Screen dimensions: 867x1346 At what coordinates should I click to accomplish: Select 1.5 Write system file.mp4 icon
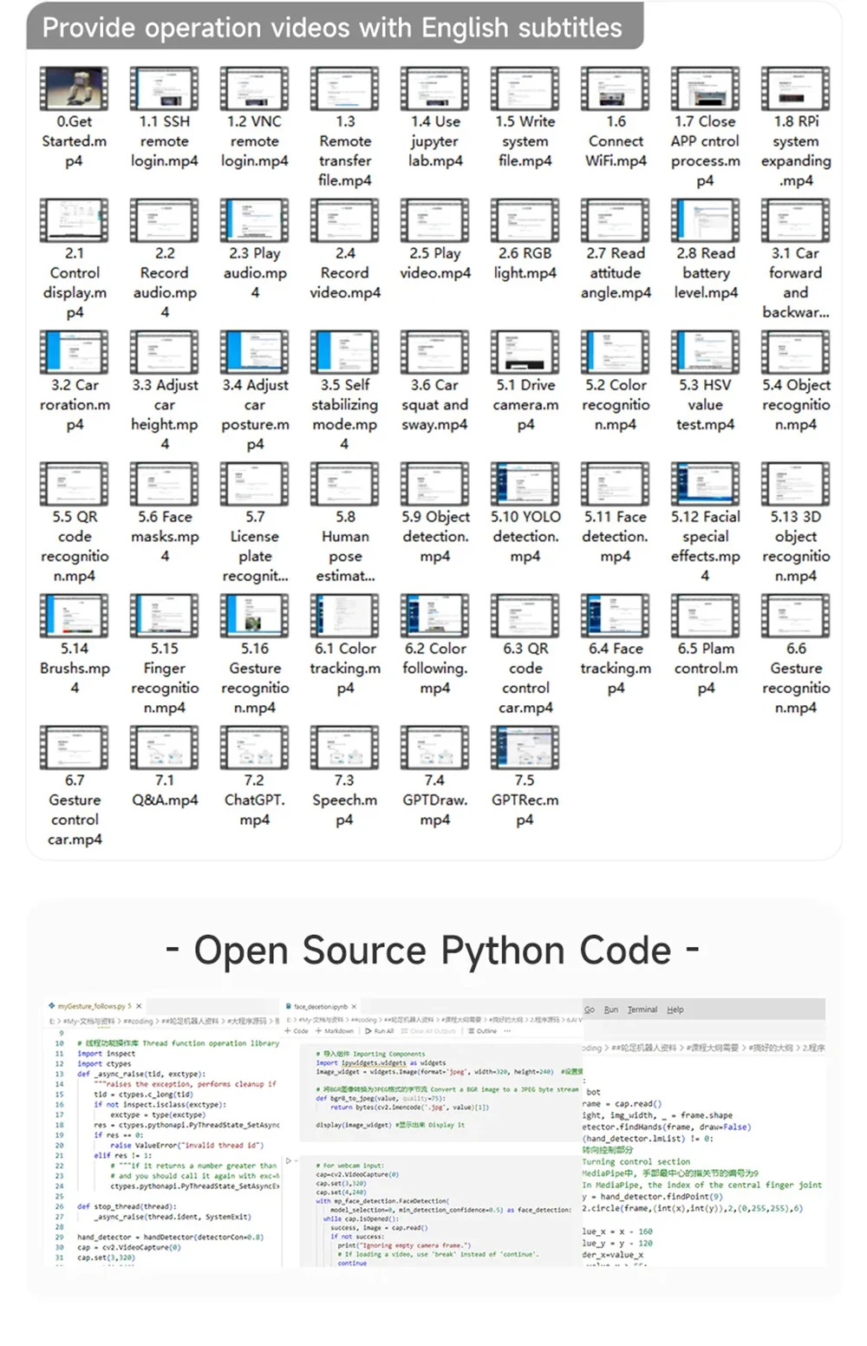[525, 88]
